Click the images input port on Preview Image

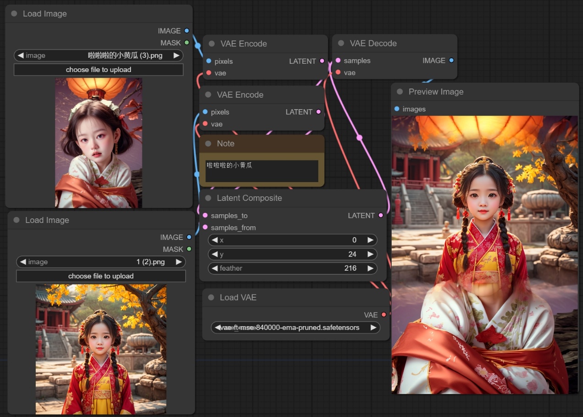(397, 109)
